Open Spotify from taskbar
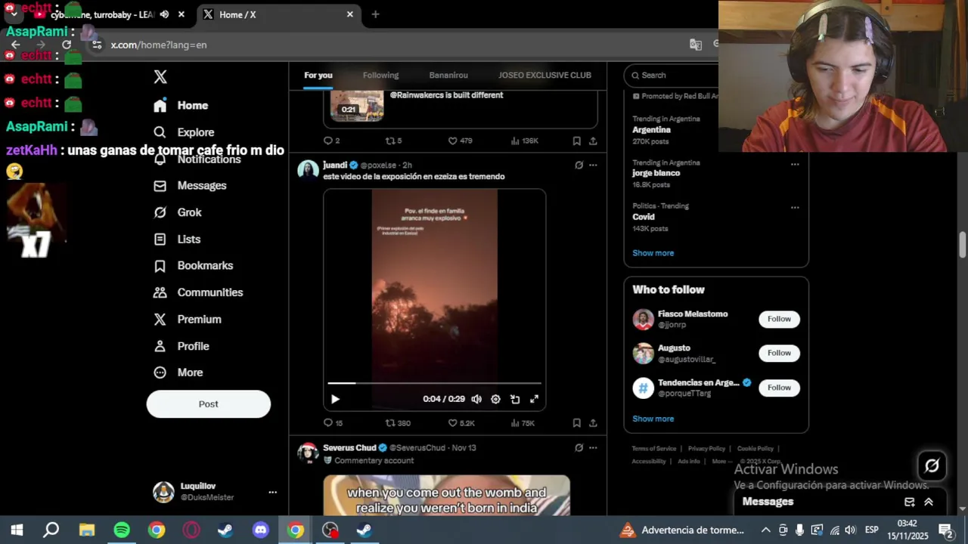The image size is (968, 544). (122, 530)
